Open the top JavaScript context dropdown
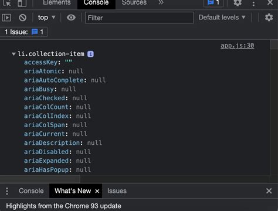Viewport: 278px width, 211px height. coord(46,18)
